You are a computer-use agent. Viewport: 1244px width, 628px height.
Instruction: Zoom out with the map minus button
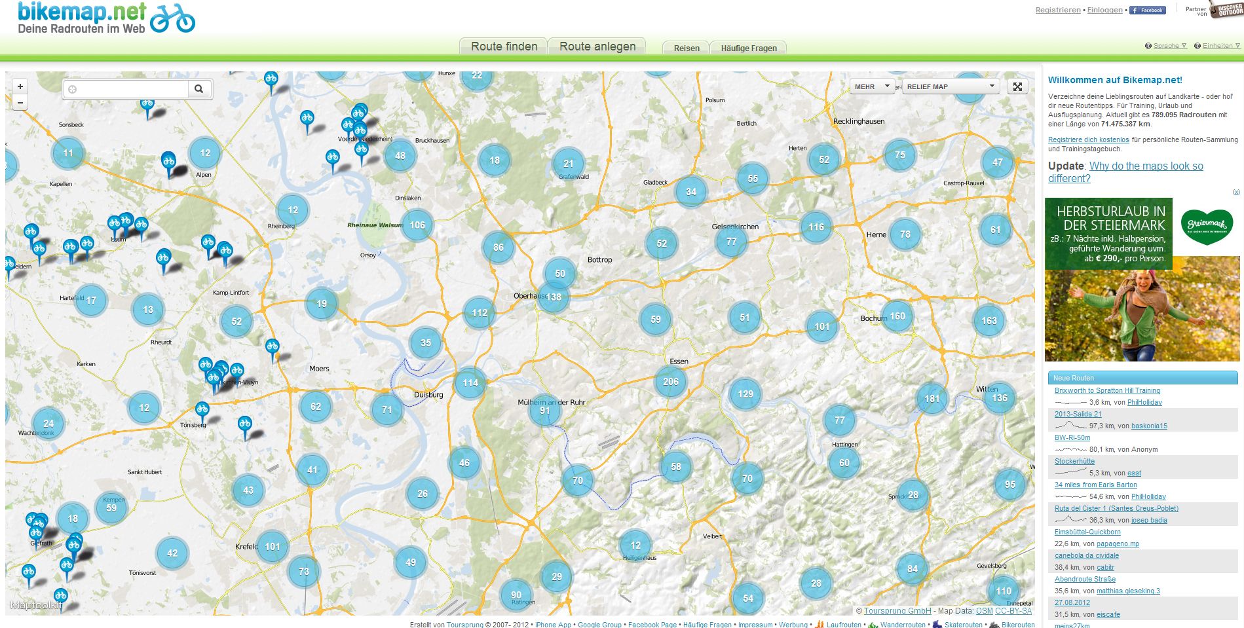click(x=20, y=103)
